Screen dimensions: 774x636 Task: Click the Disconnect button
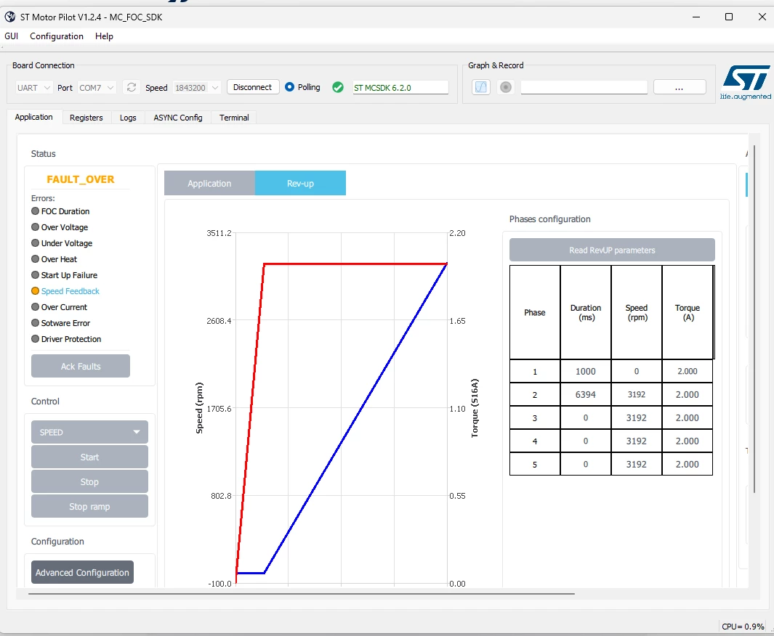click(x=253, y=87)
